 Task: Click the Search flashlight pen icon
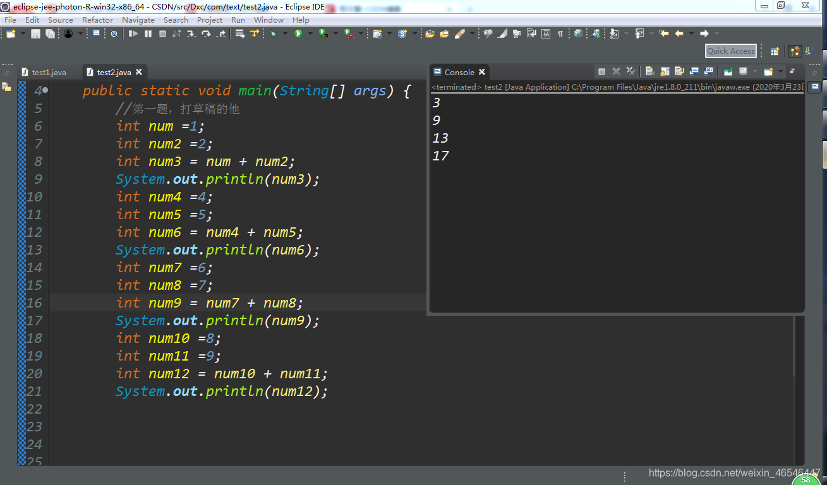(x=460, y=33)
